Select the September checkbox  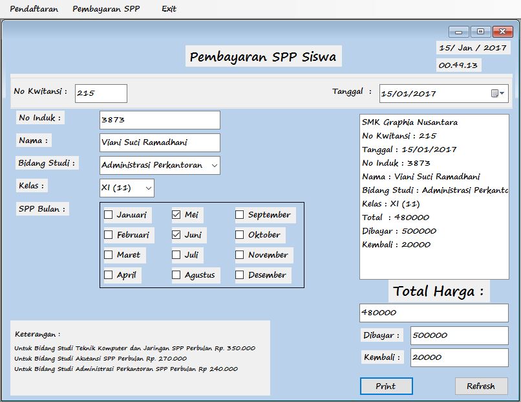pos(239,215)
